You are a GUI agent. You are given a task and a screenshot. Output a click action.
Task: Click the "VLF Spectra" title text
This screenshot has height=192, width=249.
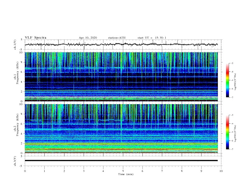(36, 38)
